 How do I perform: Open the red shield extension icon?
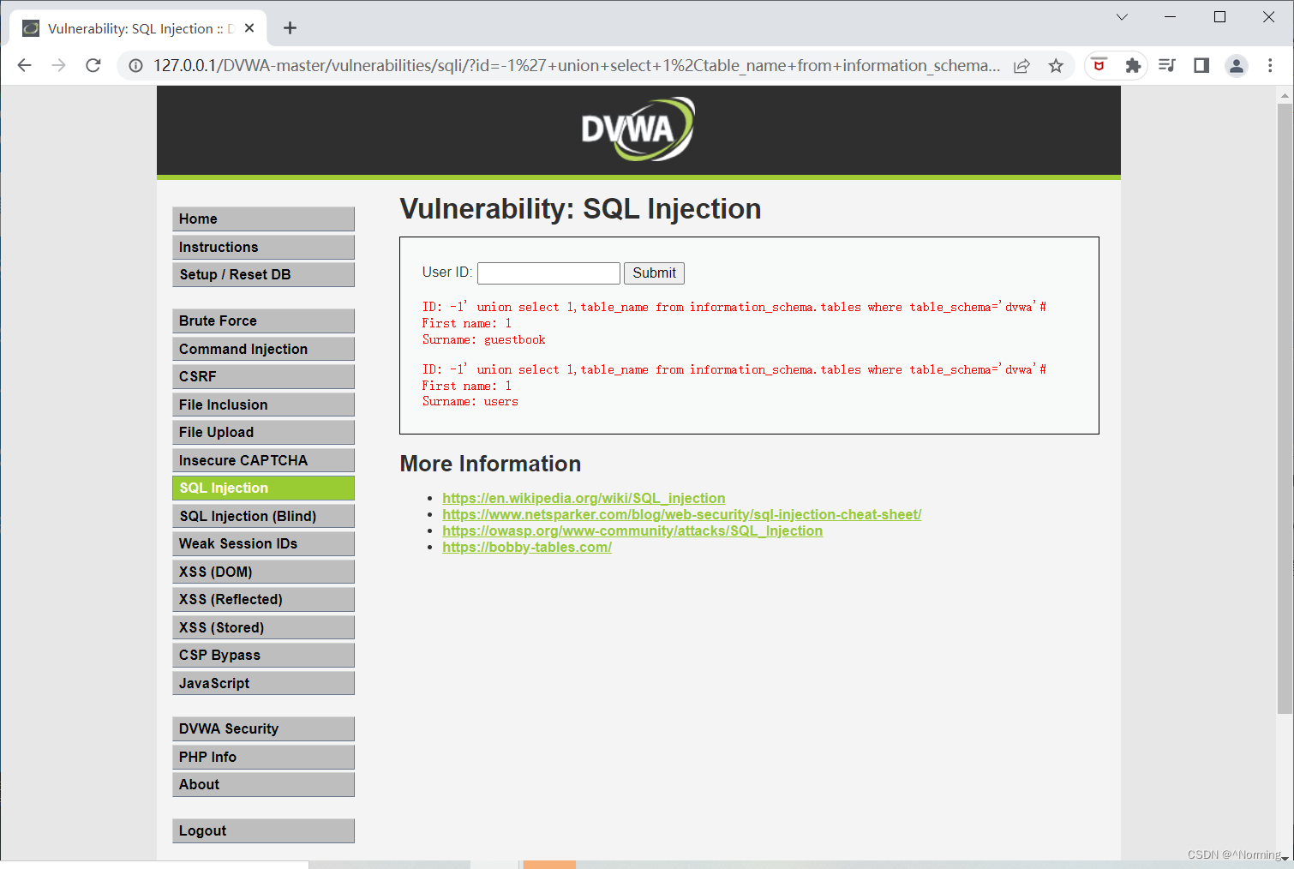[x=1099, y=65]
